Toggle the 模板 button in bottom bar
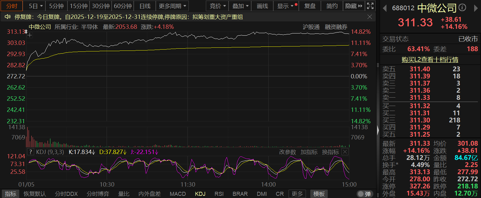 (319, 194)
